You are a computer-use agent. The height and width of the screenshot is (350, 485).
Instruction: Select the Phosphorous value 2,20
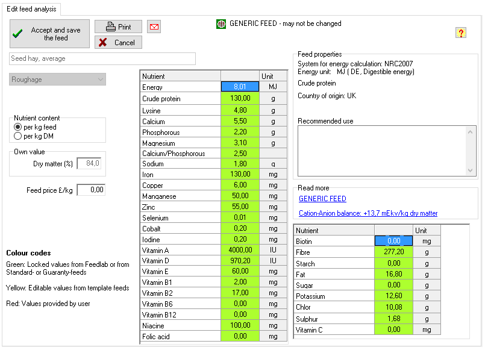pos(240,132)
